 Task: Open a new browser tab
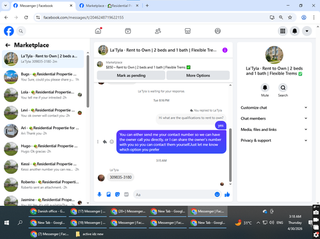click(x=147, y=6)
